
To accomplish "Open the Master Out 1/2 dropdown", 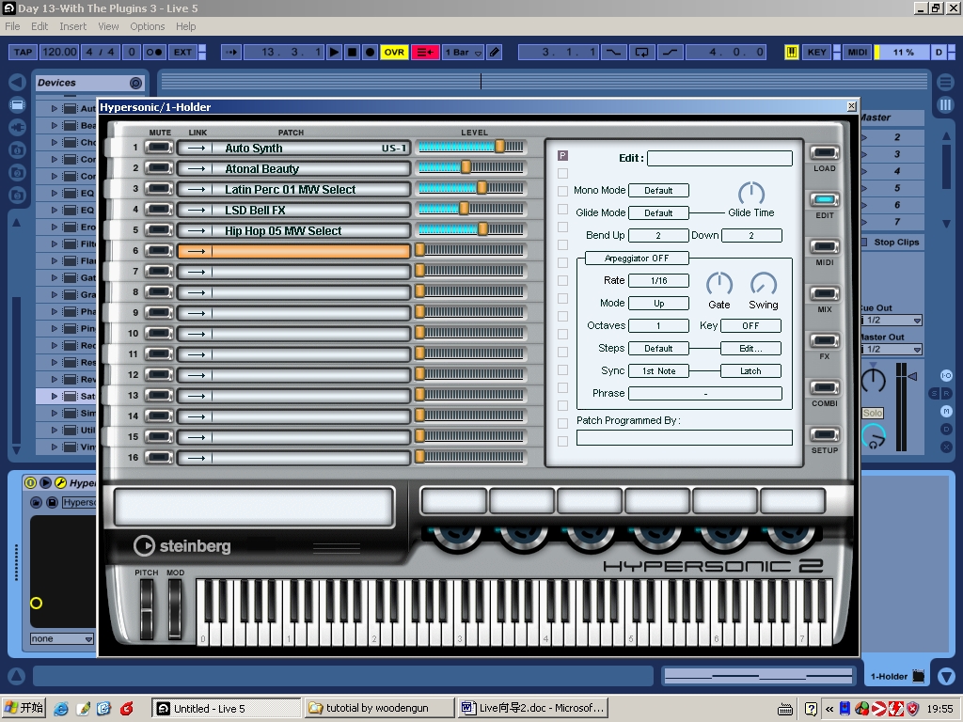I will (x=892, y=350).
